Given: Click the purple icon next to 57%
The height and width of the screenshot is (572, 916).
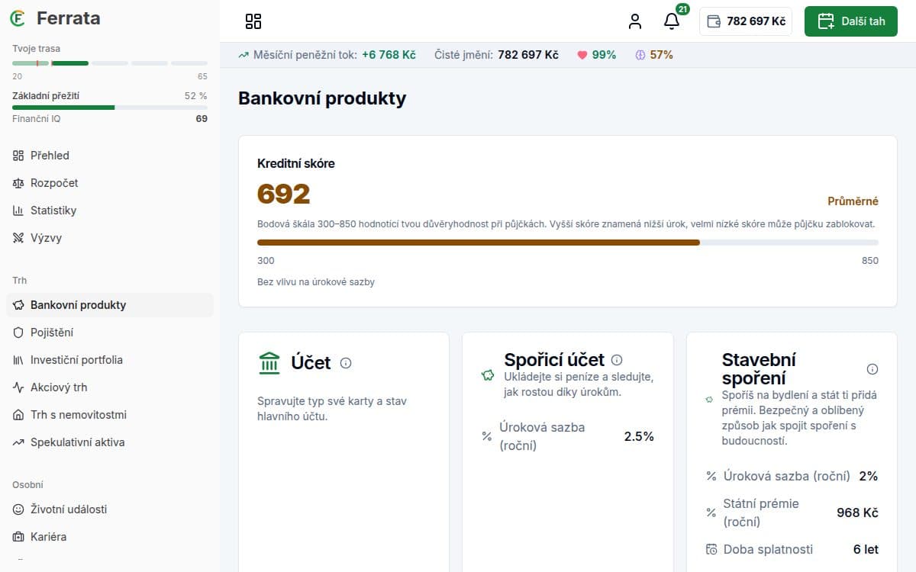Looking at the screenshot, I should (640, 55).
